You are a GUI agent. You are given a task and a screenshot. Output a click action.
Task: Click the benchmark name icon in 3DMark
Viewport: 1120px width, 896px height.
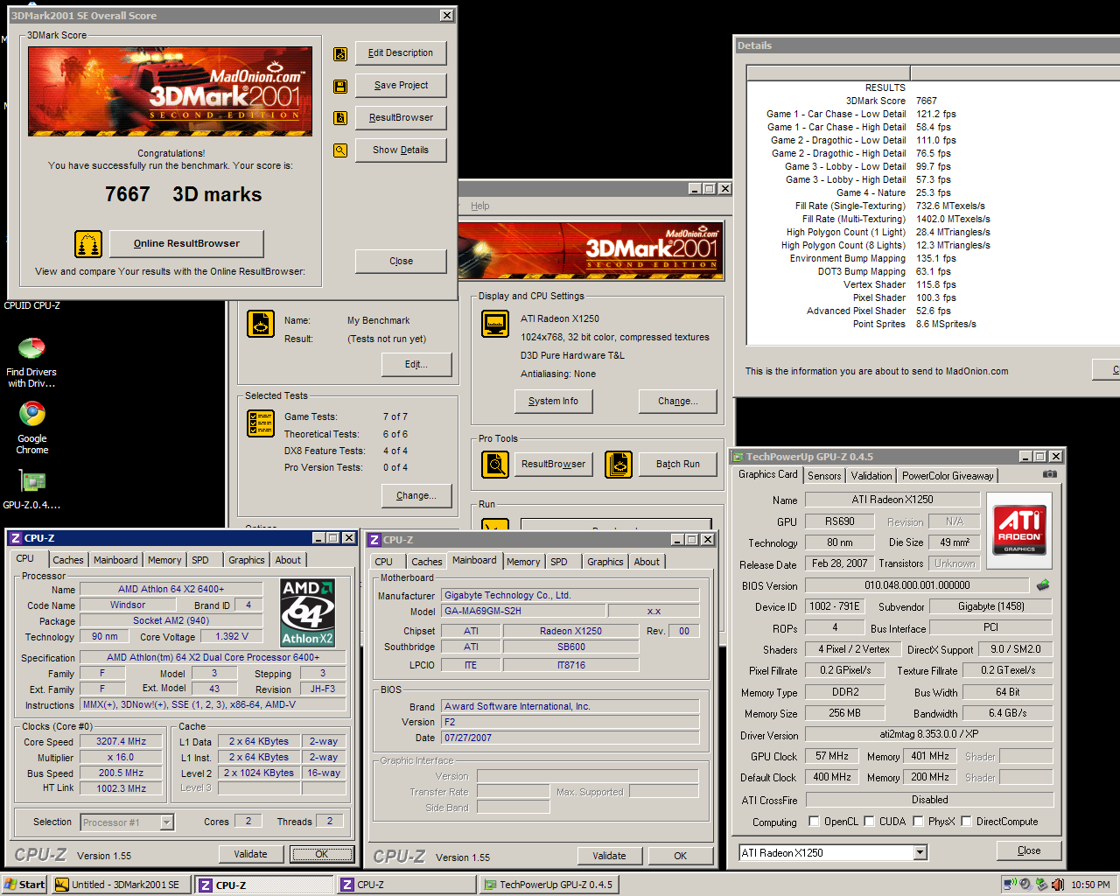(x=261, y=324)
